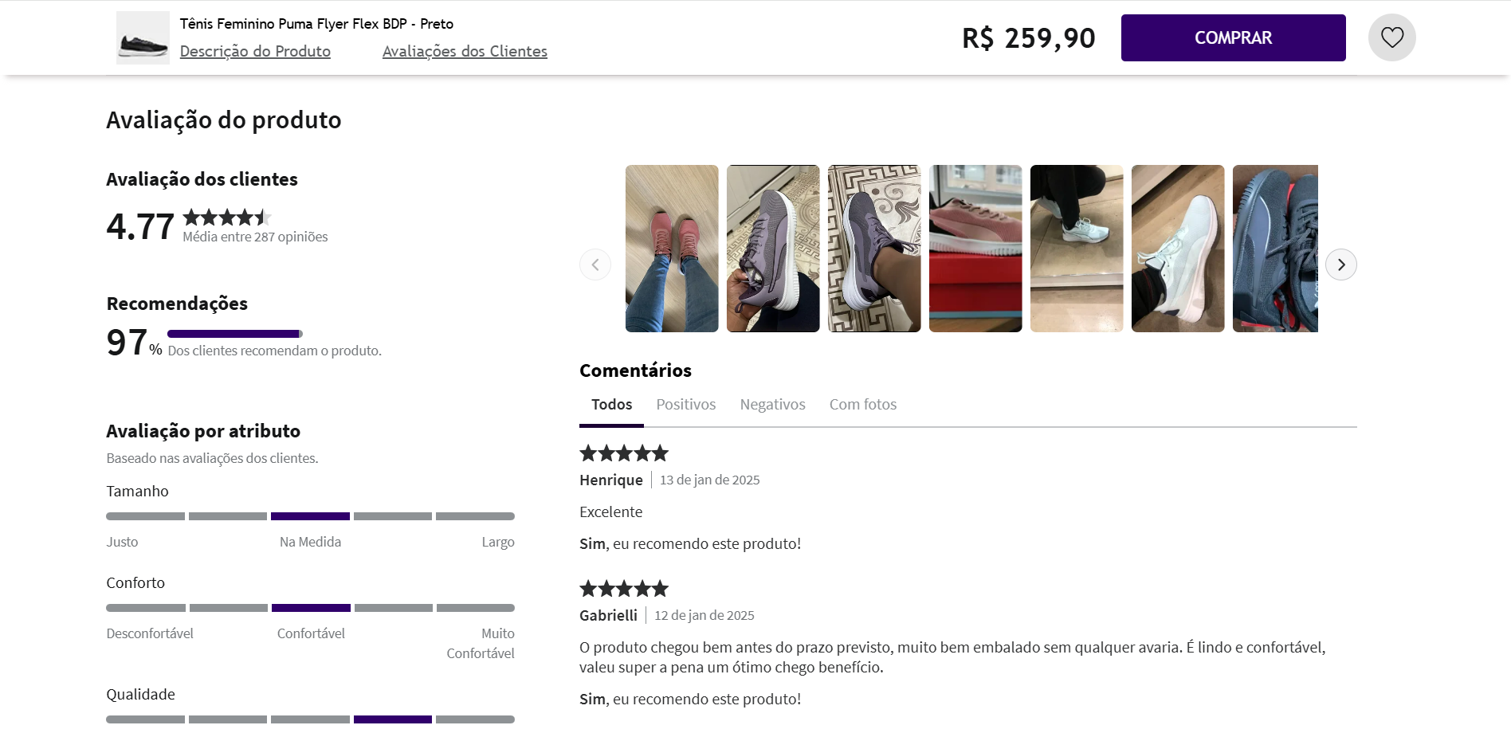Open Avaliações dos Clientes link
The height and width of the screenshot is (733, 1511).
(465, 51)
